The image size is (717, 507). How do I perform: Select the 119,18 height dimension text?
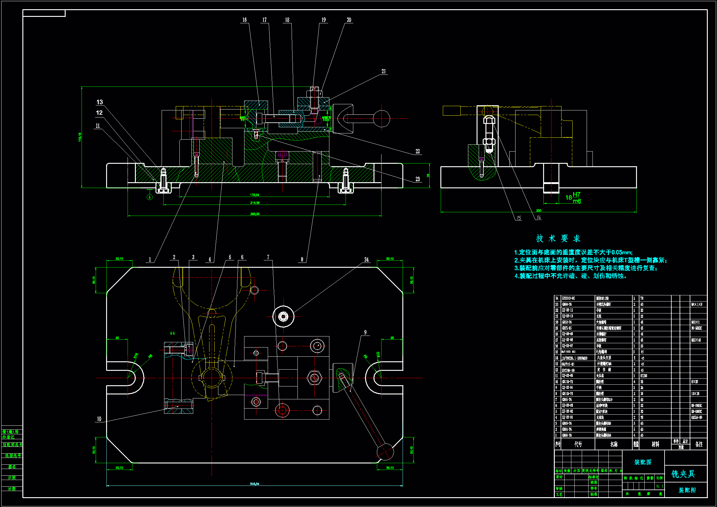click(80, 137)
